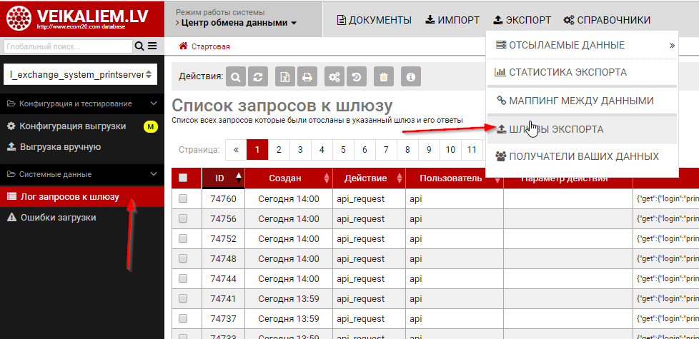Click the trash delete action icon
Viewport: 699px width, 339px height.
click(x=383, y=76)
